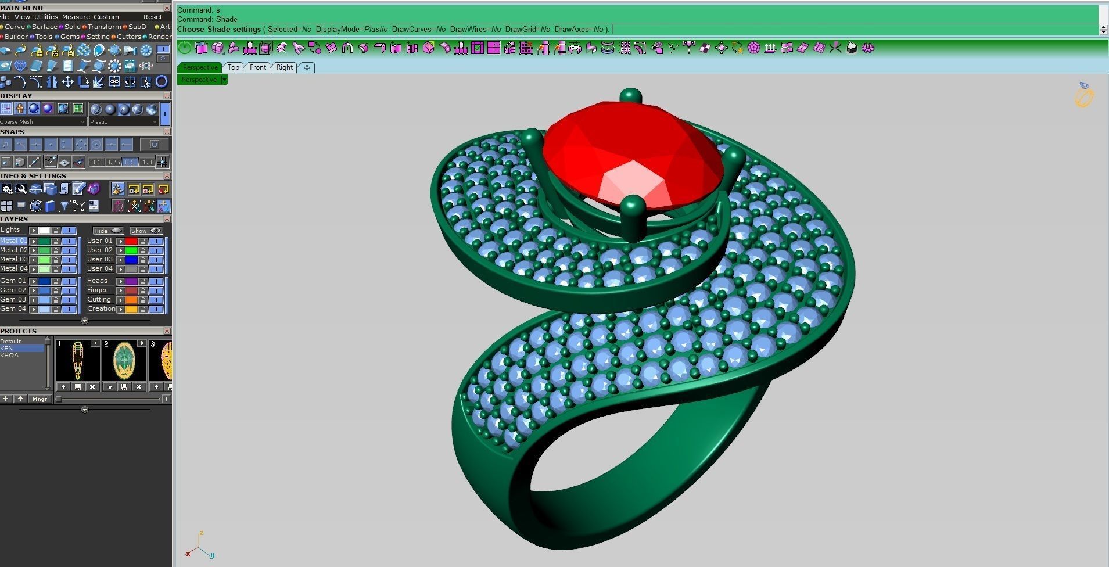Set snap spacing to 0.25

point(113,162)
